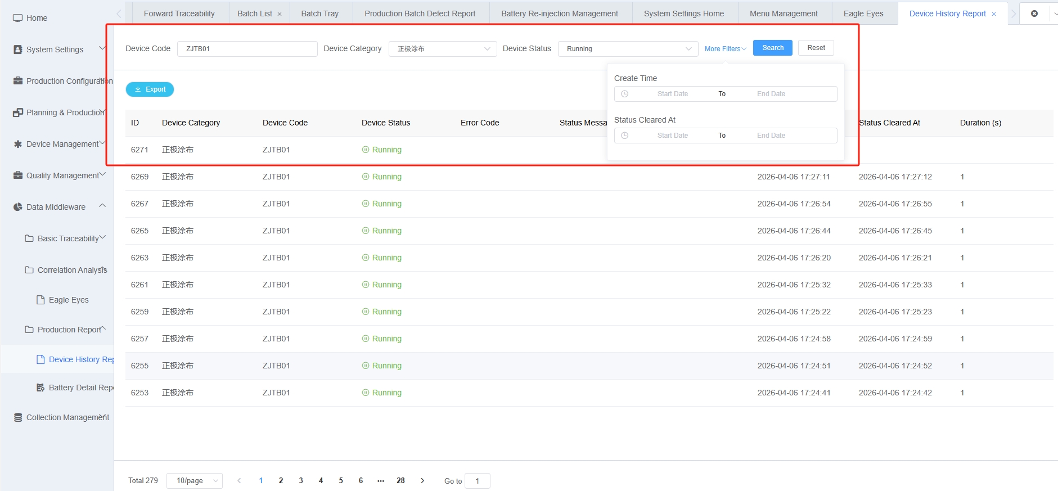Go to page 5
This screenshot has height=491, width=1058.
pyautogui.click(x=341, y=481)
